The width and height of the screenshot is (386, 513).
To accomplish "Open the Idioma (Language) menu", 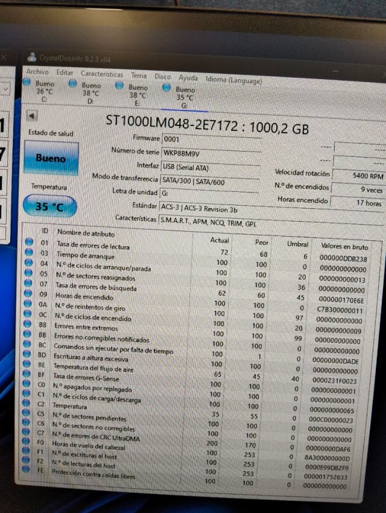I will pos(233,80).
